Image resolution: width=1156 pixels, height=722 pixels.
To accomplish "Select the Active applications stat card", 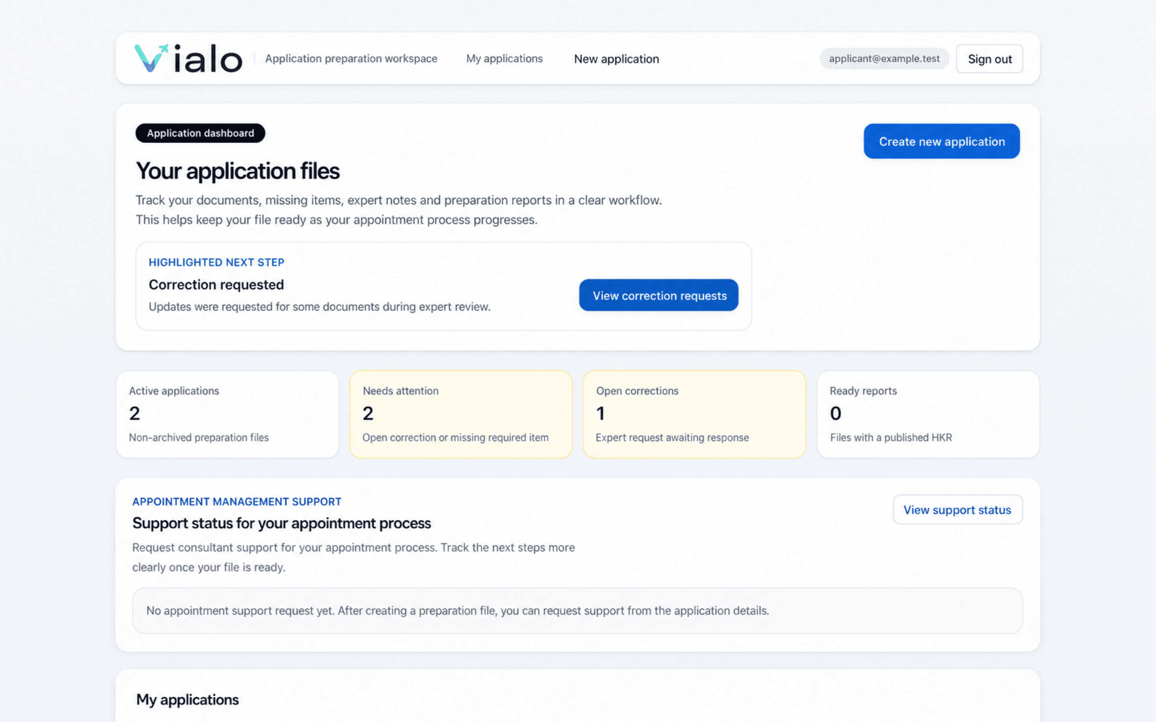I will [x=227, y=414].
